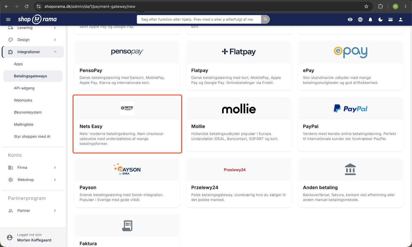Choose the Mollie logo image

coord(239,109)
